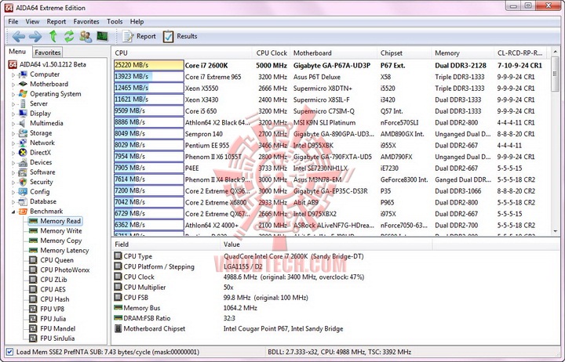Open the View menu
This screenshot has width=565, height=362.
pyautogui.click(x=32, y=22)
